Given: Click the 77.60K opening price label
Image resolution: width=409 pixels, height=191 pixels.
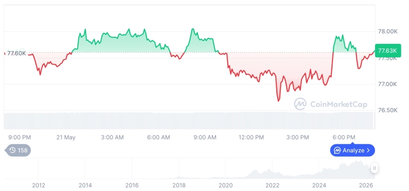Looking at the screenshot, I should [x=17, y=53].
